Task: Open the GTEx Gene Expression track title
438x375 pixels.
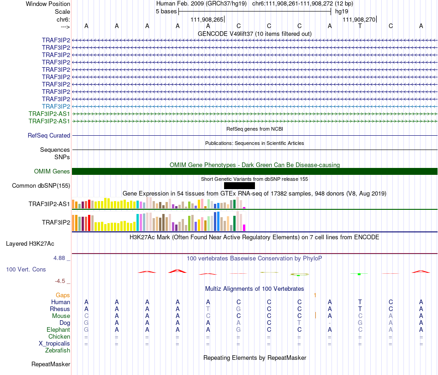Action: [x=255, y=194]
